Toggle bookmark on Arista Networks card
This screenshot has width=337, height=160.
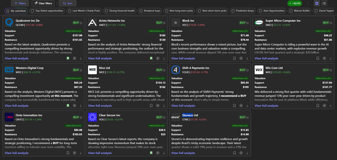pyautogui.click(x=151, y=58)
